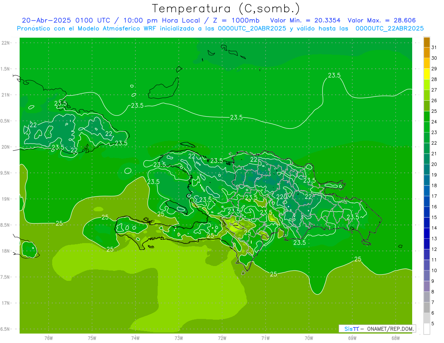Click the "12" color scale label
Viewport: 444px width, 343px height.
[434, 249]
